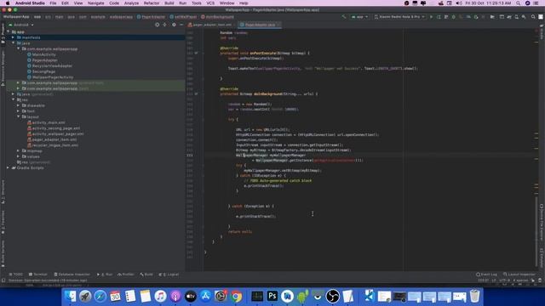Open the app run configuration dropdown

[359, 17]
